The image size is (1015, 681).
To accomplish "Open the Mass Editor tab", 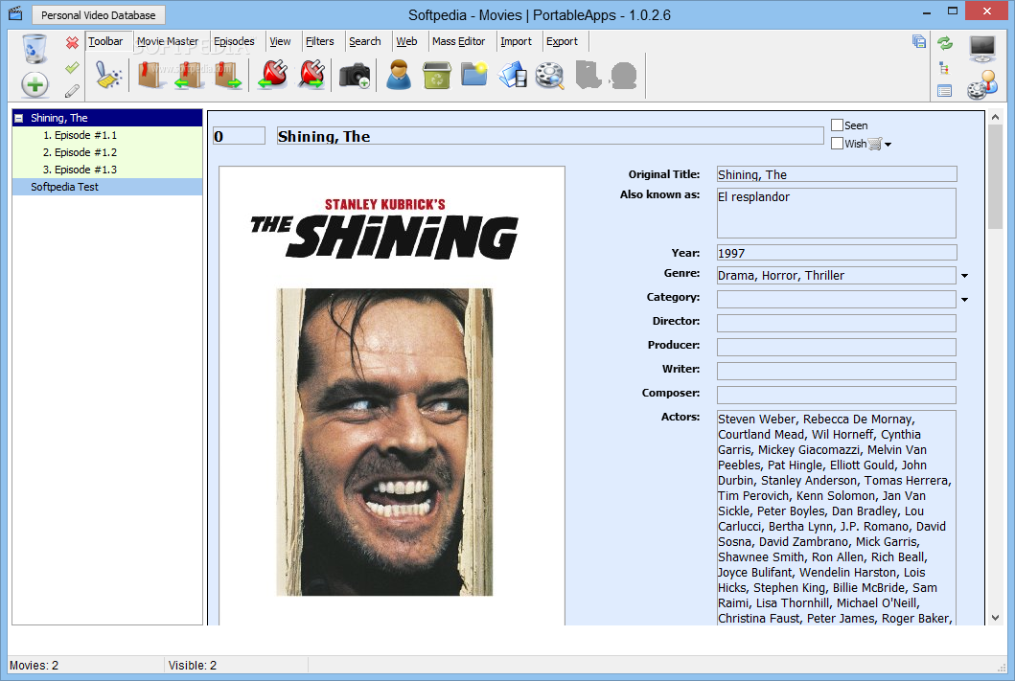I will click(458, 41).
